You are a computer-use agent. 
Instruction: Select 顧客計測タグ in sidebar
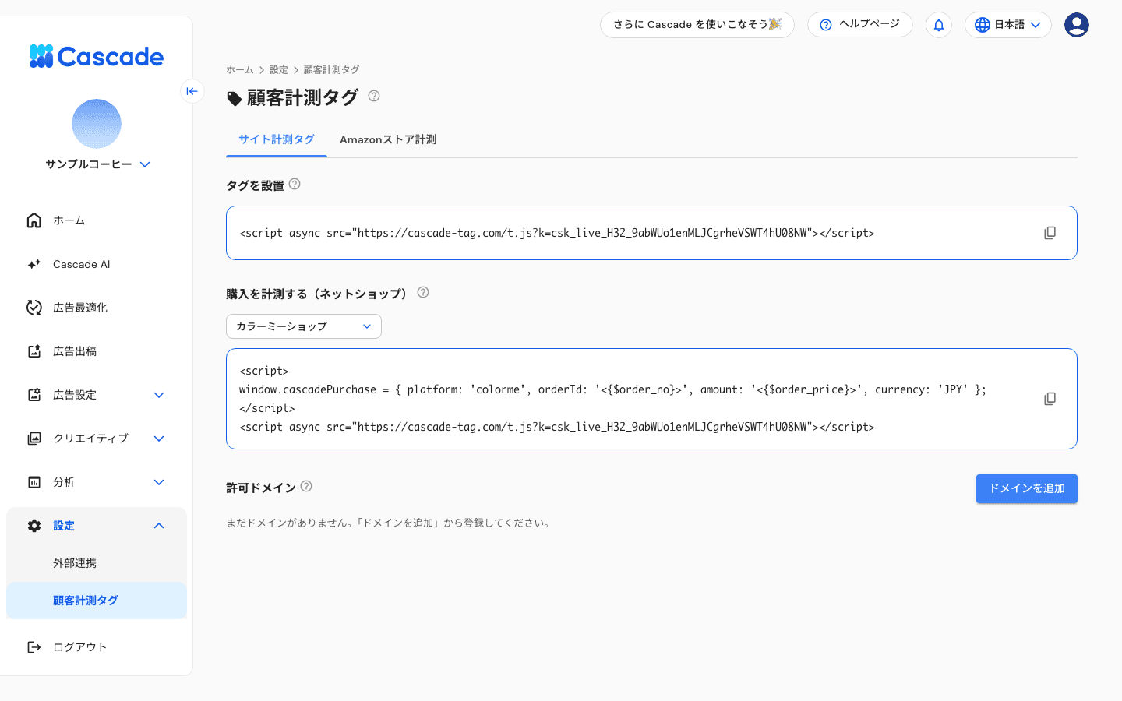click(x=97, y=601)
